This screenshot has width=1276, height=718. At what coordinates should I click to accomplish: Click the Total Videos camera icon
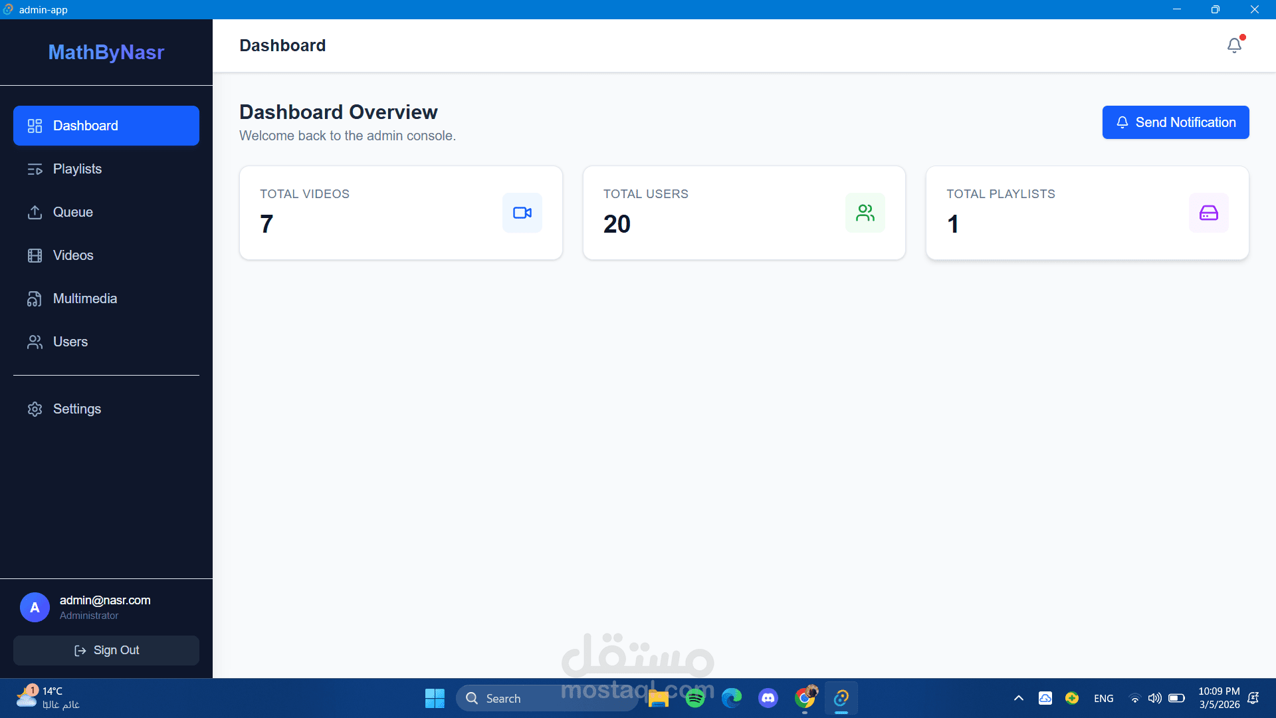(522, 213)
